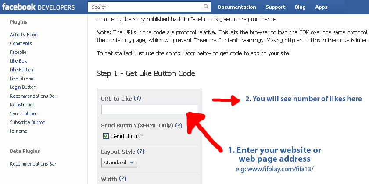Viewport: 369px width, 184px height.
Task: Open help tooltip next to URL to Like
Action: [x=137, y=99]
